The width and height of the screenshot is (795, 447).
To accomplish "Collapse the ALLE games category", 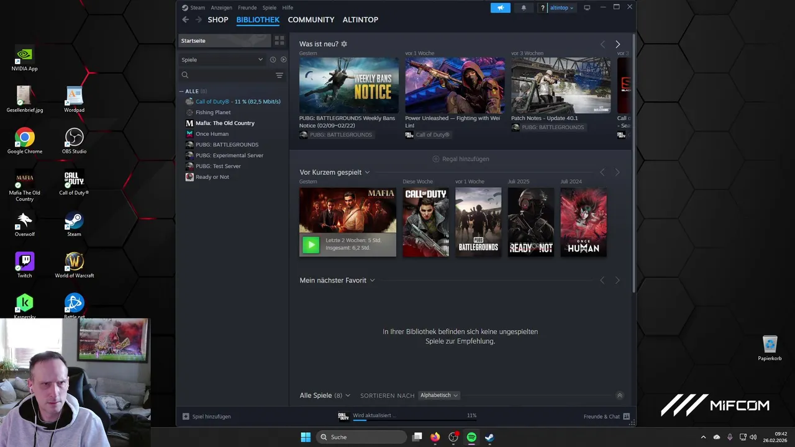I will point(182,91).
